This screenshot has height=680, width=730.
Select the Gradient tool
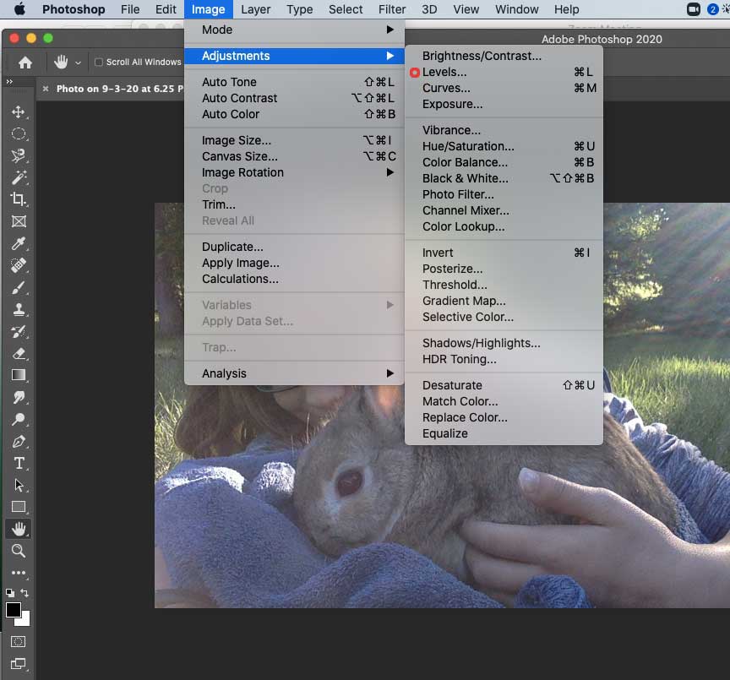tap(19, 375)
